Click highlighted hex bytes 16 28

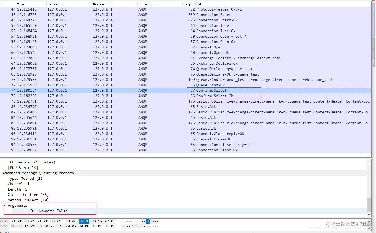point(84,221)
